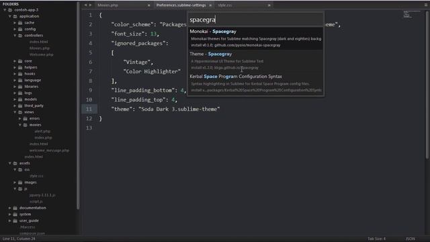This screenshot has width=430, height=242.
Task: Close the style.css tab
Action: pos(269,5)
